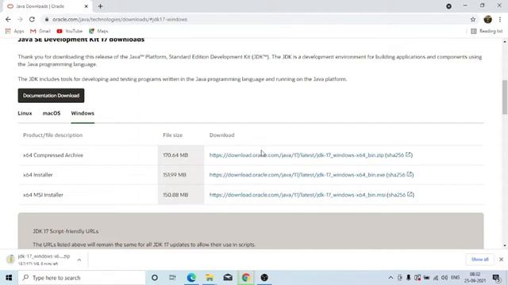The image size is (508, 285).
Task: Select the Windows tab
Action: pyautogui.click(x=83, y=113)
